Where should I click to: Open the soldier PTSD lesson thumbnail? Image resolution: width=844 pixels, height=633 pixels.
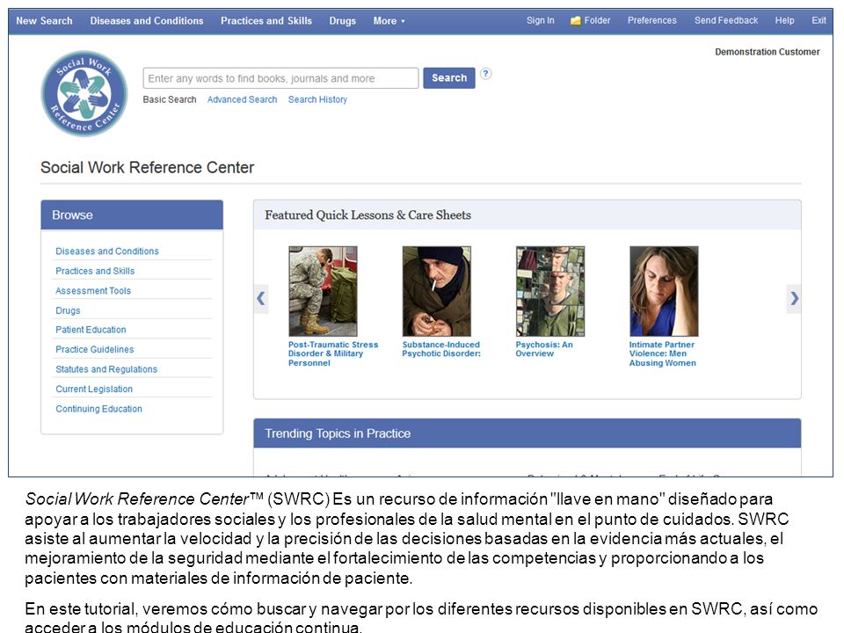coord(323,291)
